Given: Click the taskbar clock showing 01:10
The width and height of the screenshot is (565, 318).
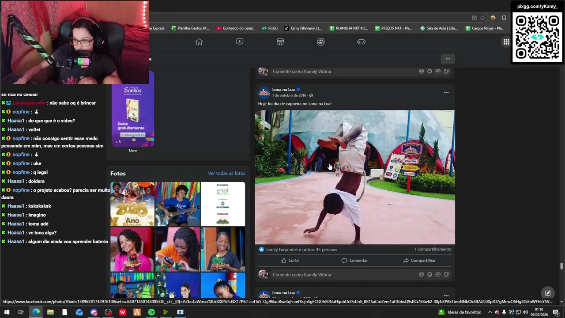Looking at the screenshot, I should 539,312.
